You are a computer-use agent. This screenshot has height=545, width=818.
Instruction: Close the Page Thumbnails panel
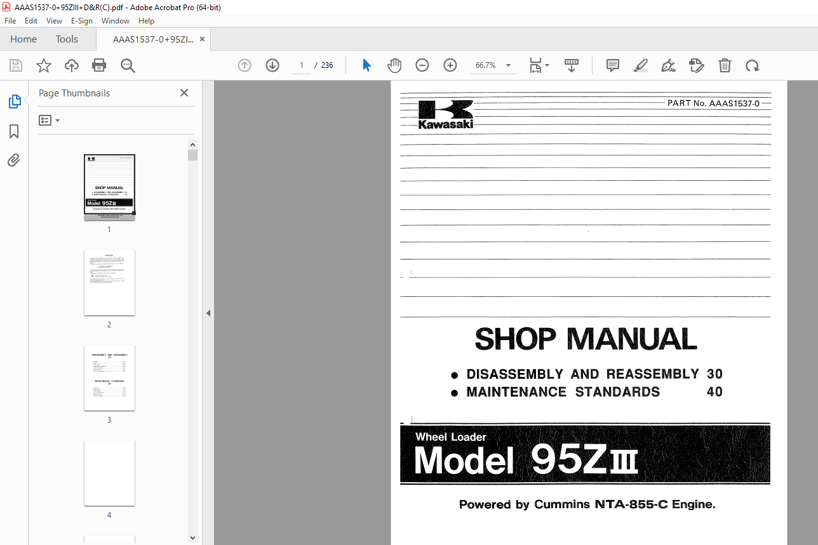(184, 93)
